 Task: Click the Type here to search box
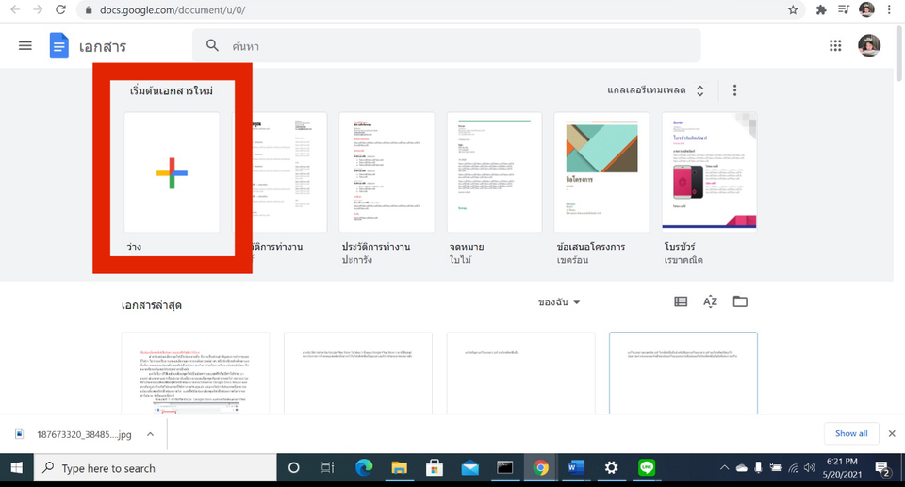tap(156, 468)
